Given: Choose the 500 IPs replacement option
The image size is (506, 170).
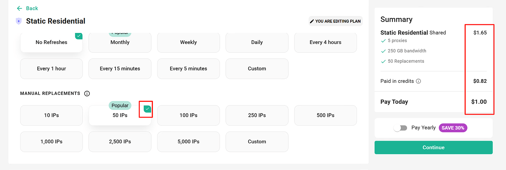Looking at the screenshot, I should (325, 115).
